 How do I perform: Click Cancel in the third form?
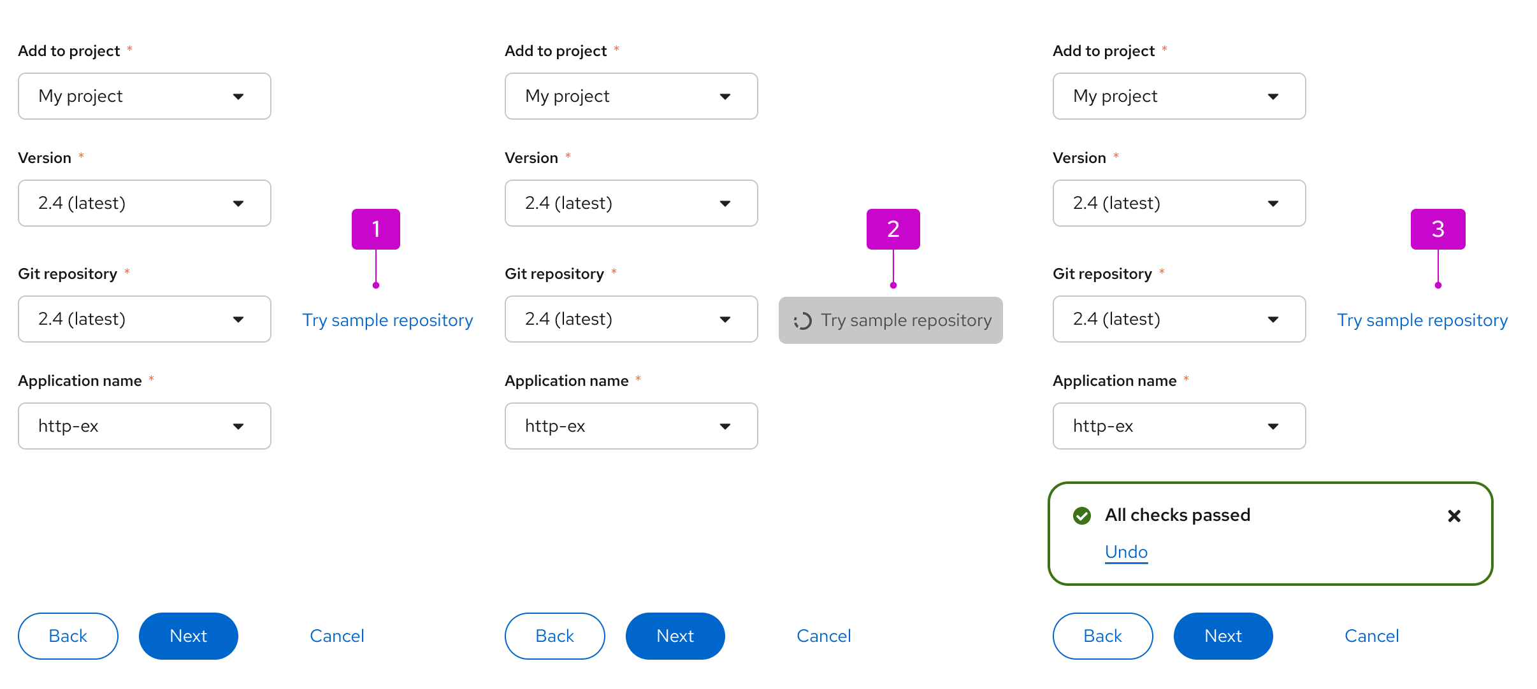tap(1371, 636)
